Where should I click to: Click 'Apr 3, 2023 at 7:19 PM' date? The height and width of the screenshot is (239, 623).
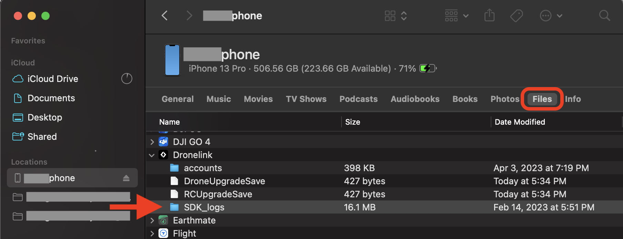[541, 168]
